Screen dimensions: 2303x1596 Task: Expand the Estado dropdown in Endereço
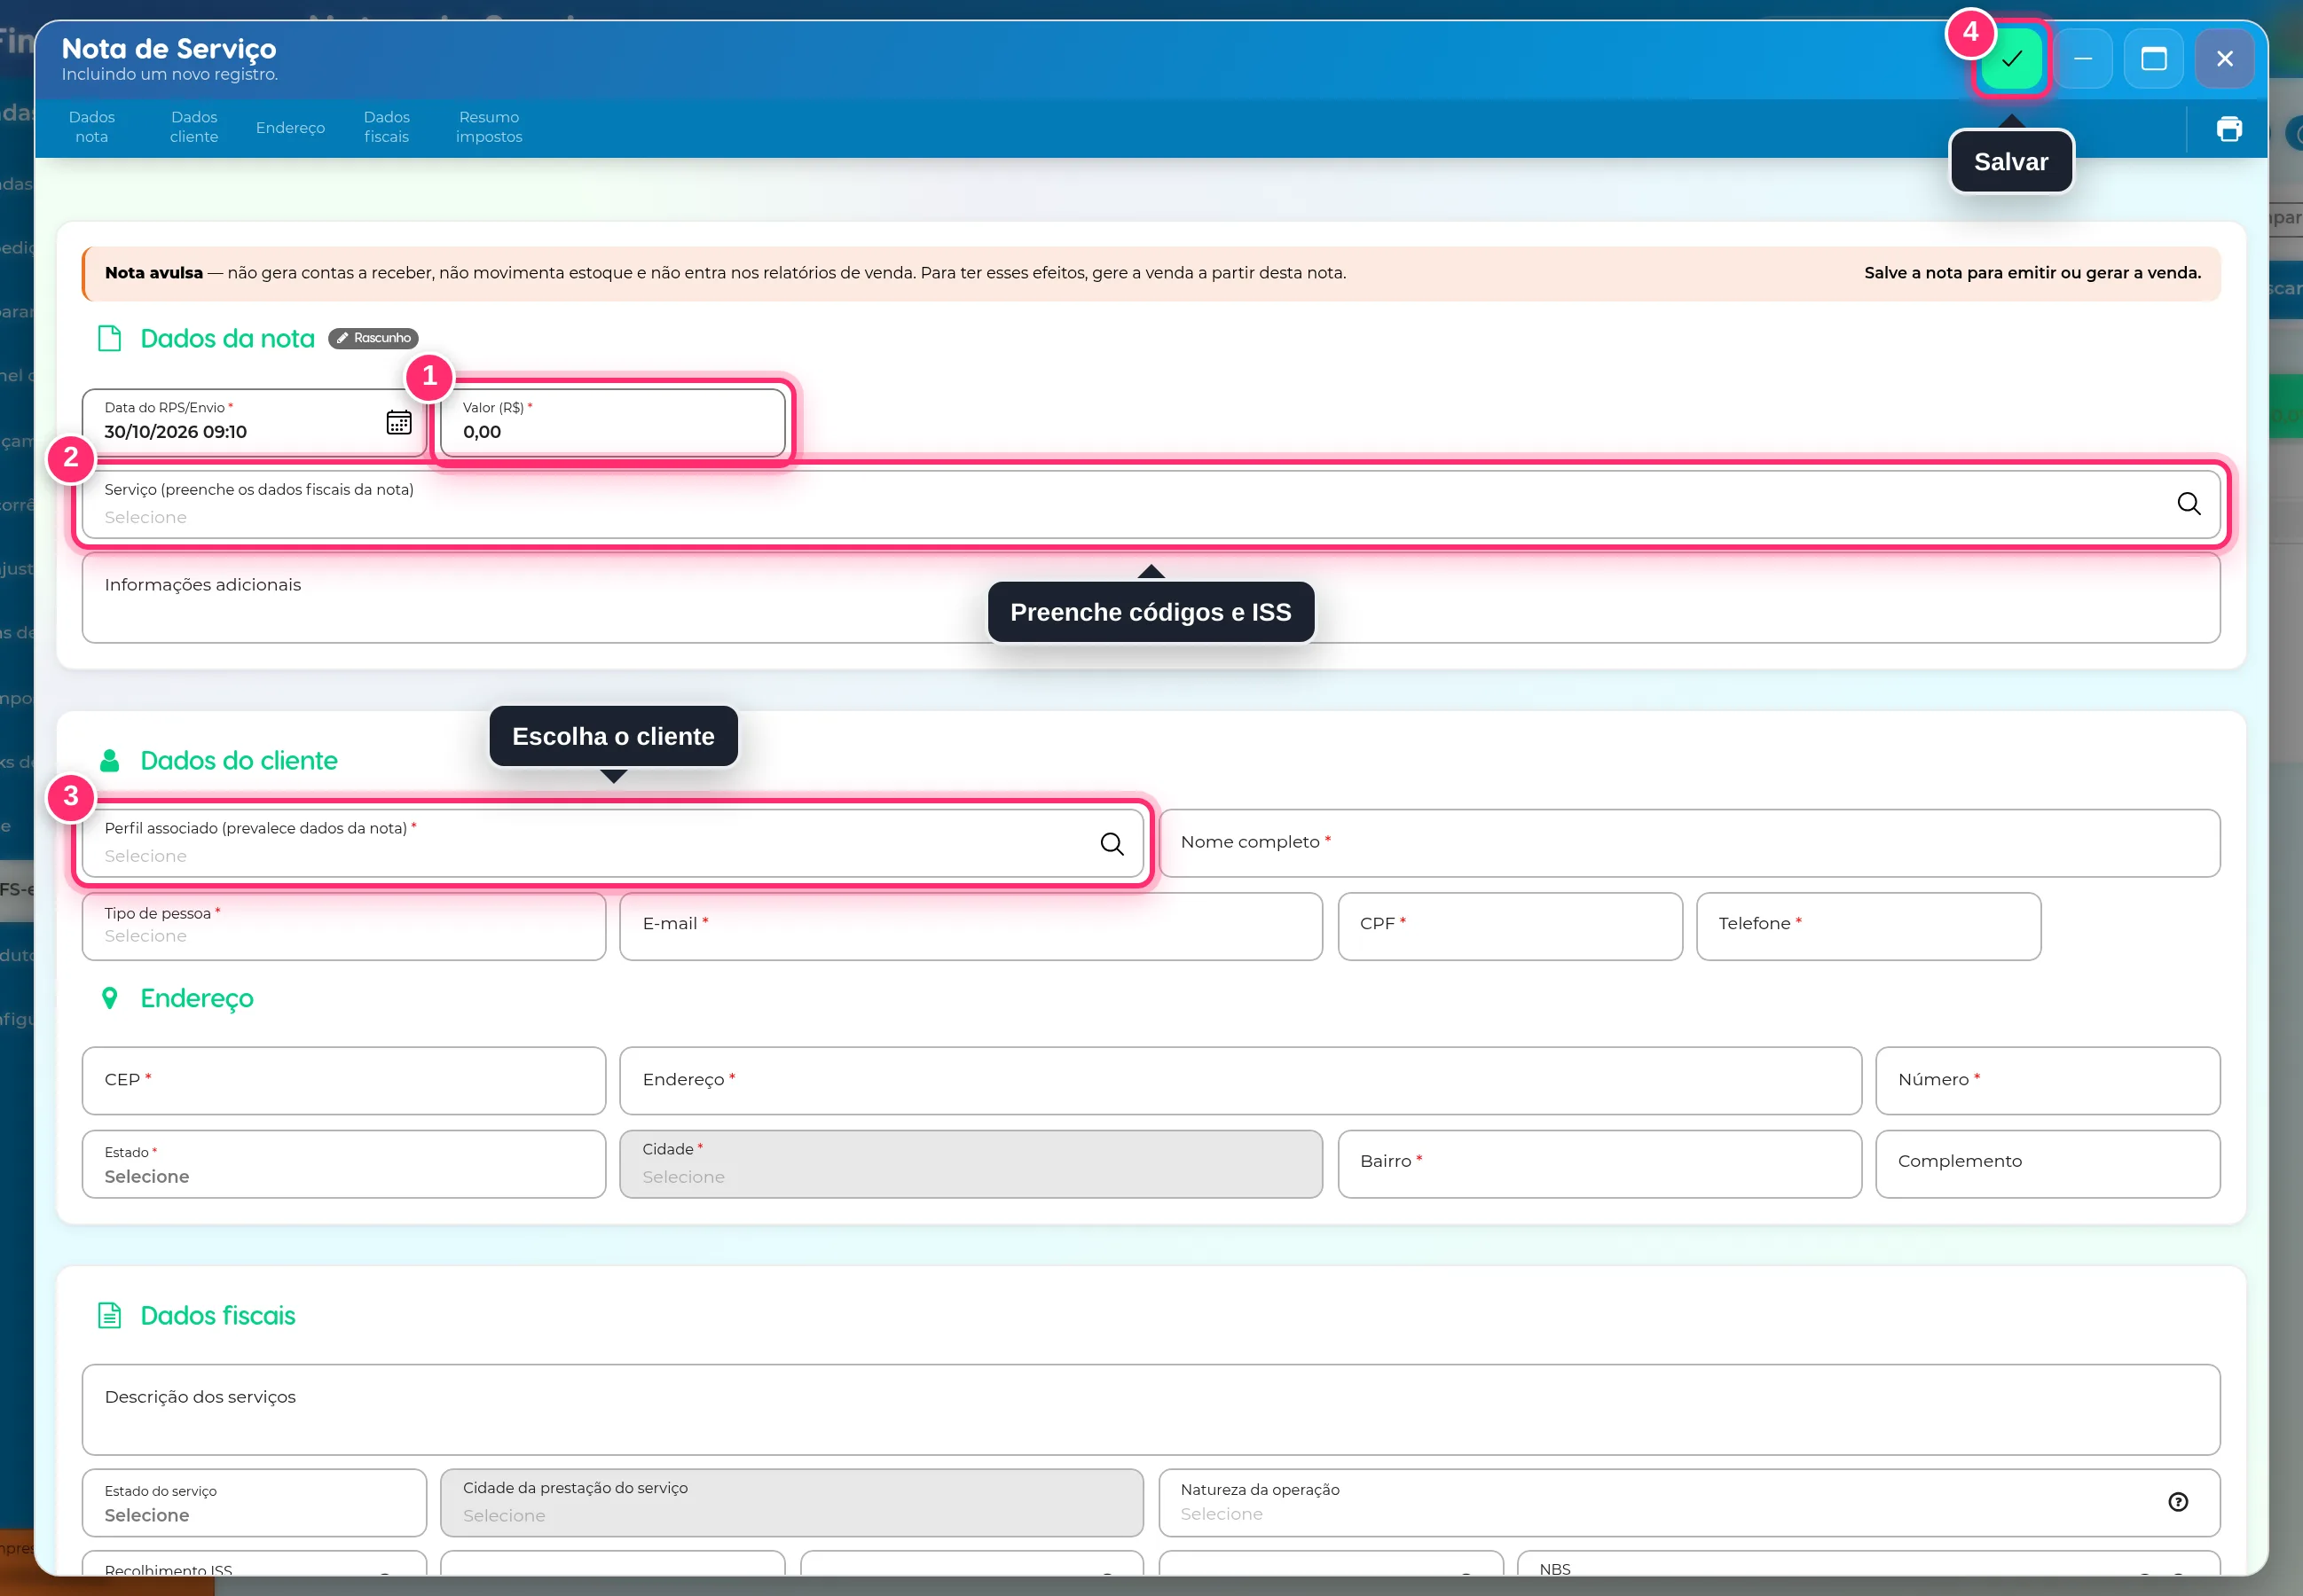pyautogui.click(x=343, y=1165)
